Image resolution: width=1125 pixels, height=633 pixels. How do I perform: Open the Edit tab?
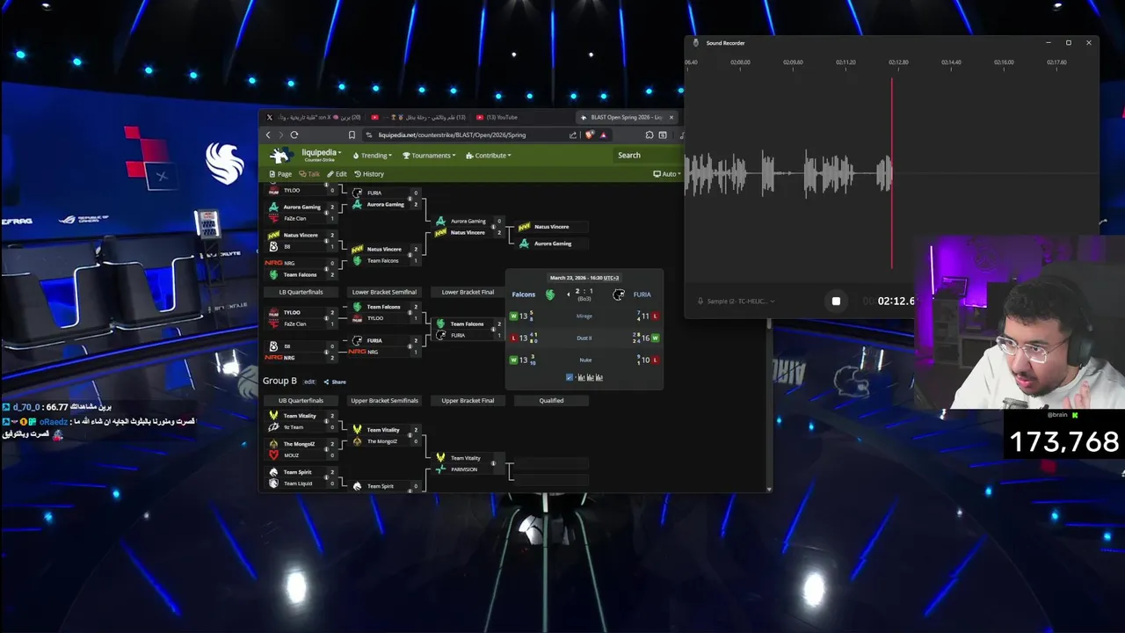point(337,174)
